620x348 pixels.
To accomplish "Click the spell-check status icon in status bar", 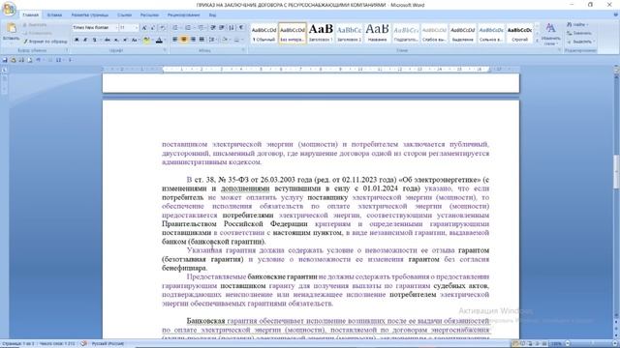I will pyautogui.click(x=83, y=344).
